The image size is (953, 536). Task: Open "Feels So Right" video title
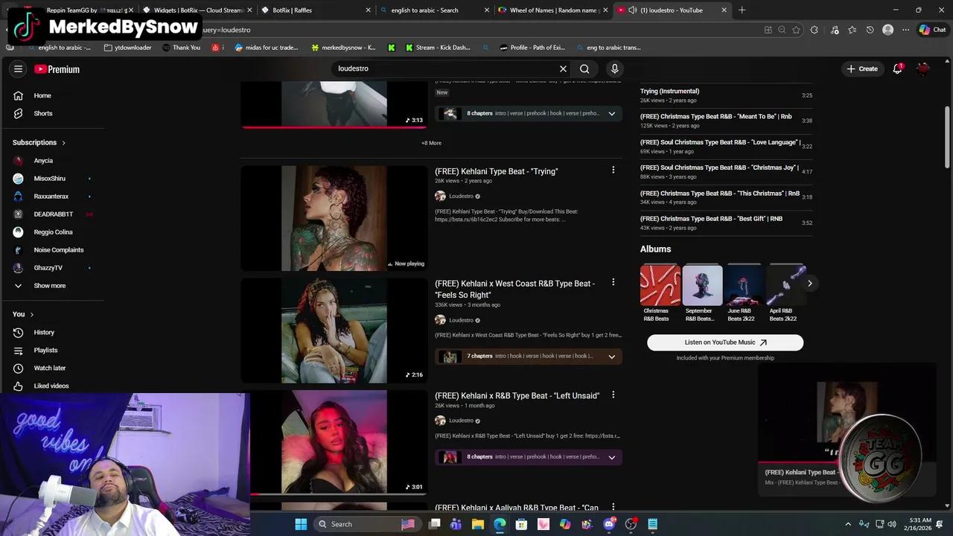point(514,289)
